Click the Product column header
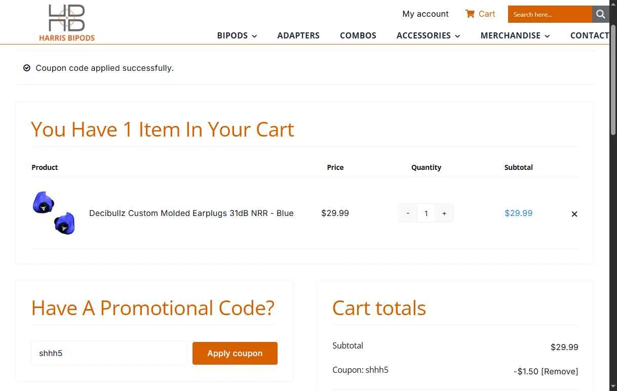 click(45, 167)
